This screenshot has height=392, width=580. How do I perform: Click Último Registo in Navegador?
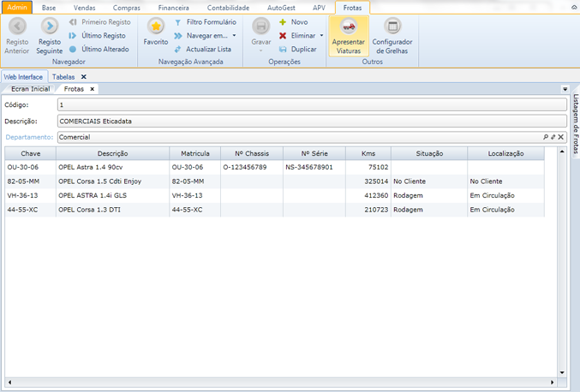pyautogui.click(x=104, y=35)
